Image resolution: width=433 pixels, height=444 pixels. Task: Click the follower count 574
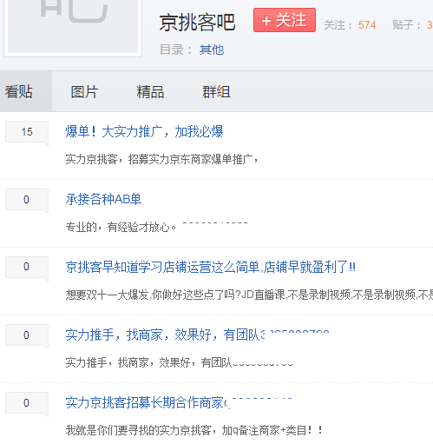[367, 25]
